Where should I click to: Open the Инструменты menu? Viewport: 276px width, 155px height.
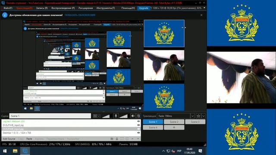pos(106,8)
